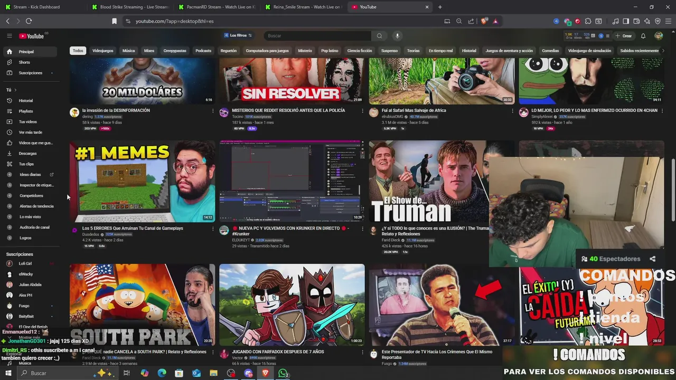676x380 pixels.
Task: Click the YouTube search input field
Action: coord(317,36)
